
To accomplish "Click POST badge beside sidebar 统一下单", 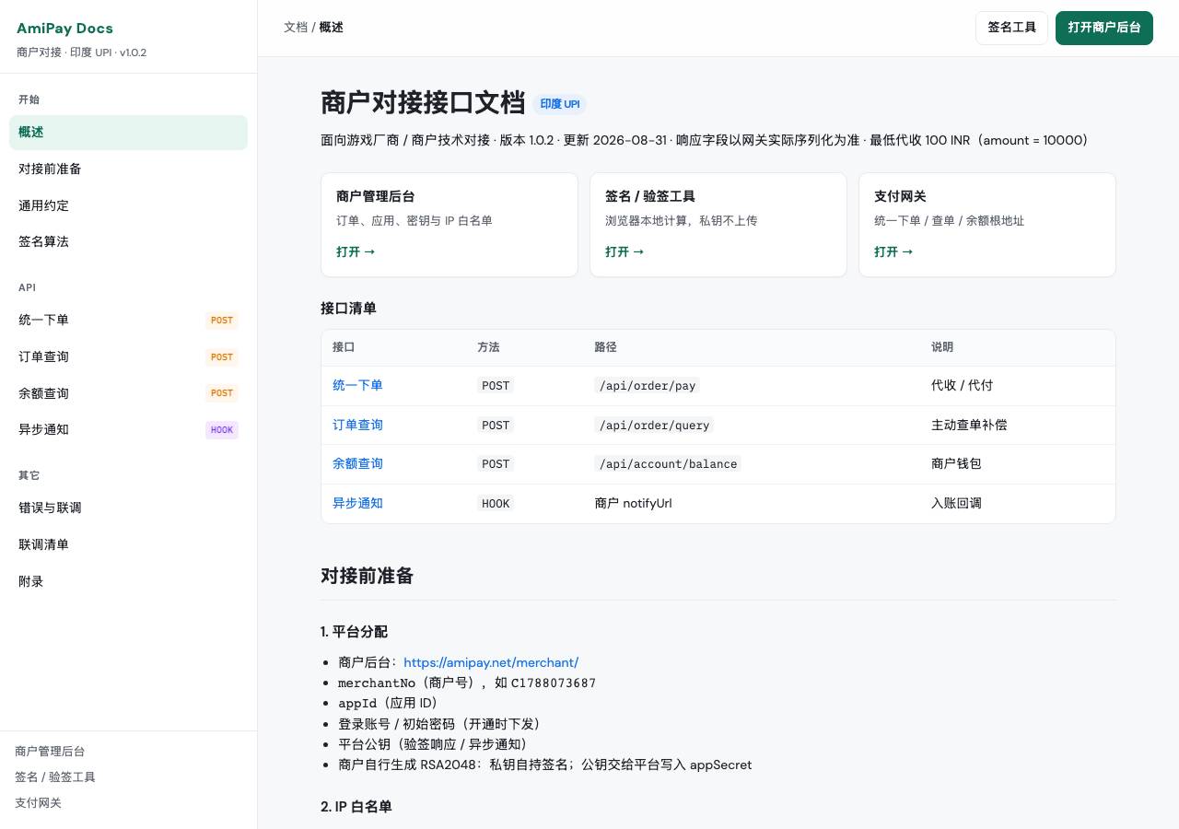I will pos(222,321).
